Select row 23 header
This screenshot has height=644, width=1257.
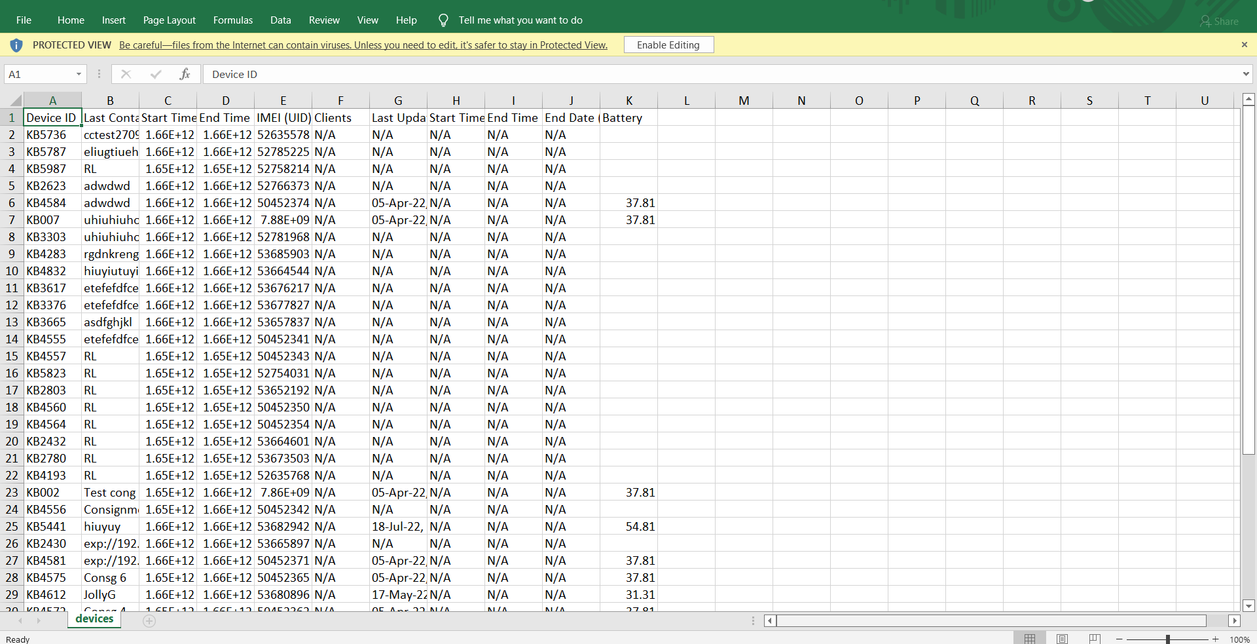click(x=12, y=493)
